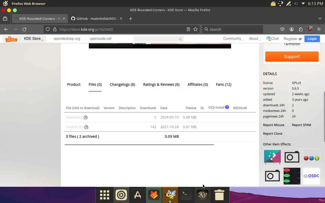This screenshot has width=325, height=203.
Task: Switch to the GitHub matinlotfali browser tab
Action: [96, 19]
